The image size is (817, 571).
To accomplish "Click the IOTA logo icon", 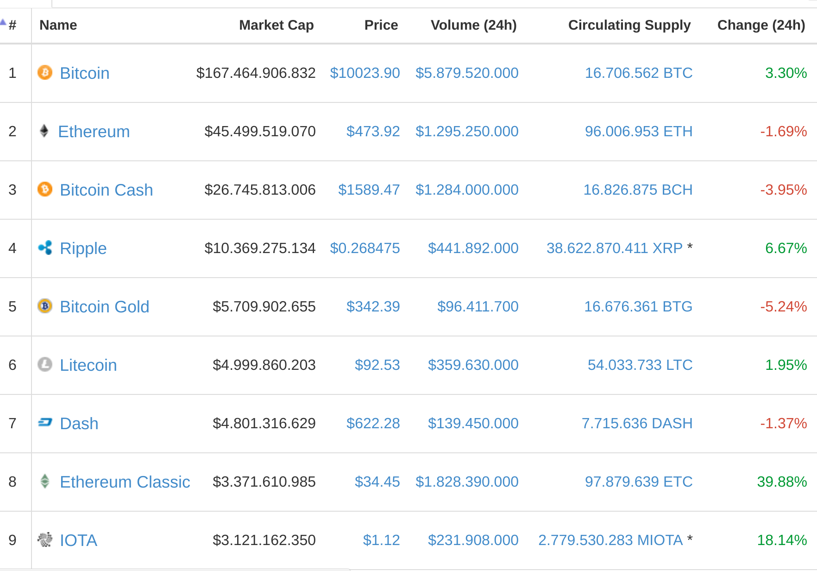I will (x=45, y=539).
